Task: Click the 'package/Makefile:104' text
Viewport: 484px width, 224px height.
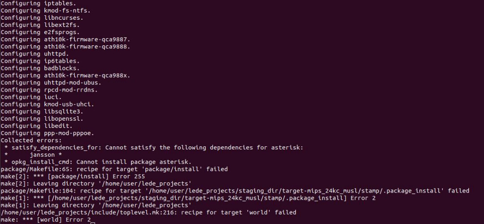Action: [x=36, y=190]
